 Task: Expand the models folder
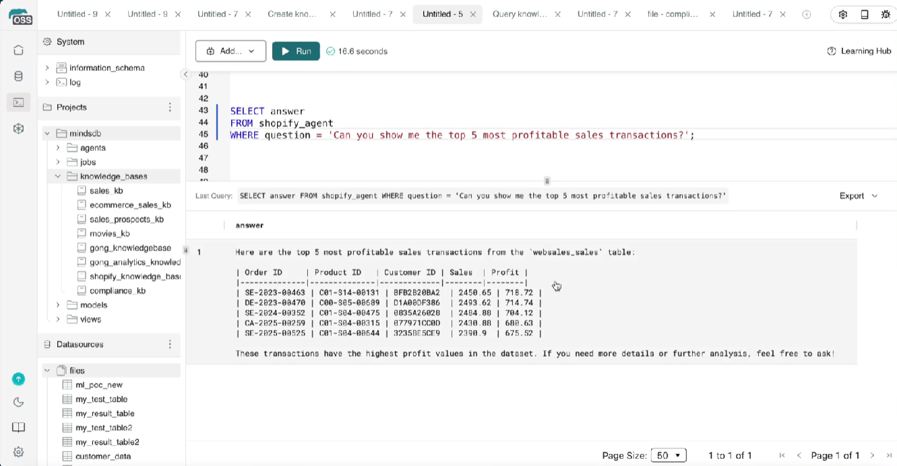pyautogui.click(x=58, y=305)
